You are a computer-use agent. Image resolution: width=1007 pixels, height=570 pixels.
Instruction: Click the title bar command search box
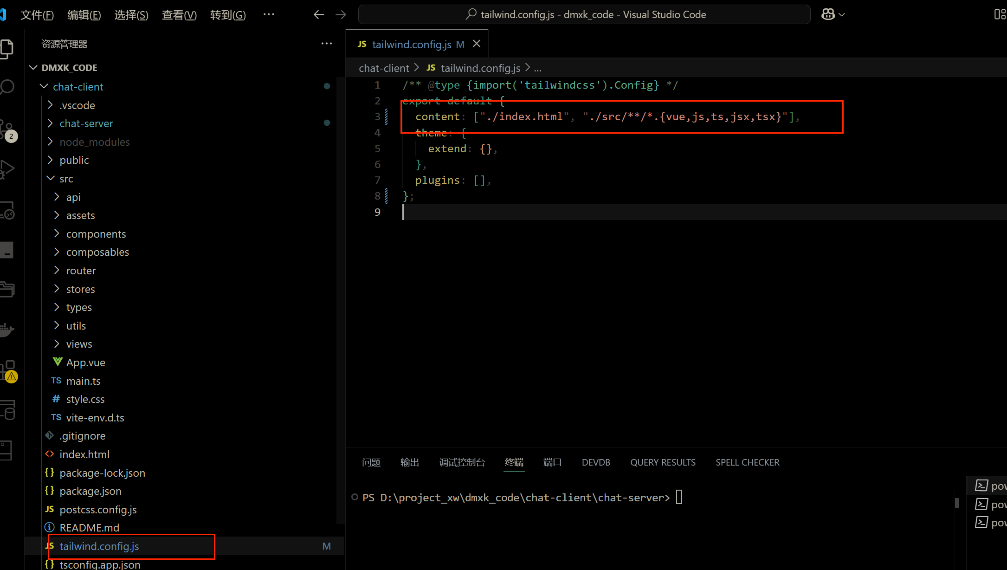pos(584,14)
